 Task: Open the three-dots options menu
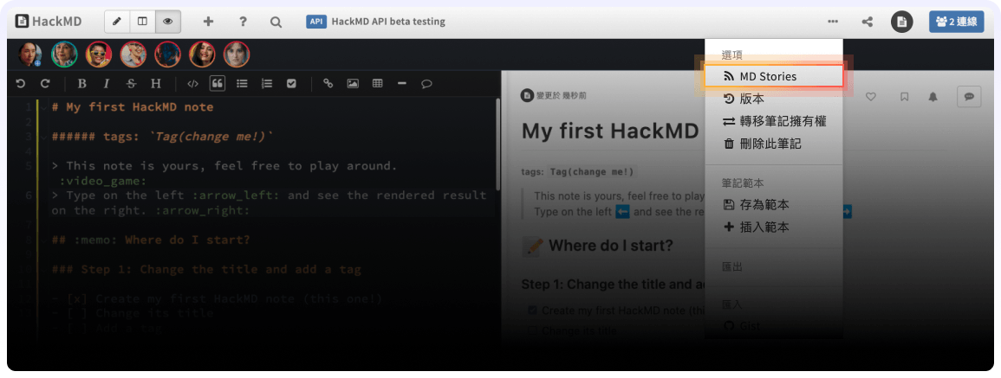(x=833, y=21)
